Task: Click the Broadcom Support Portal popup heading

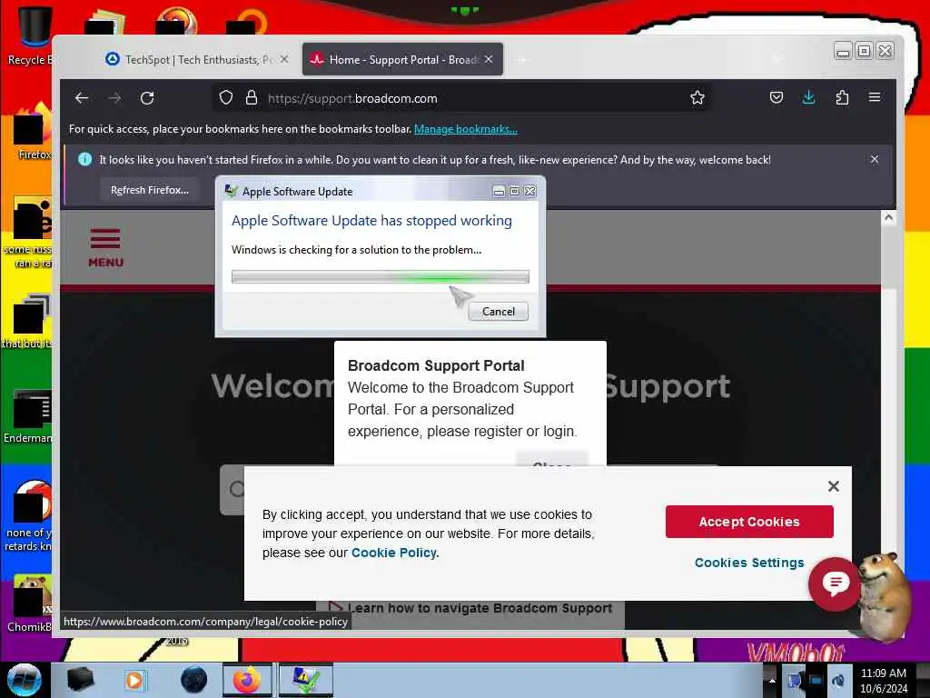Action: (436, 365)
